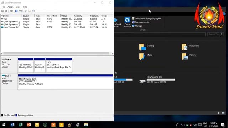Select the (Disk 0 partition 1) row

pos(57,22)
